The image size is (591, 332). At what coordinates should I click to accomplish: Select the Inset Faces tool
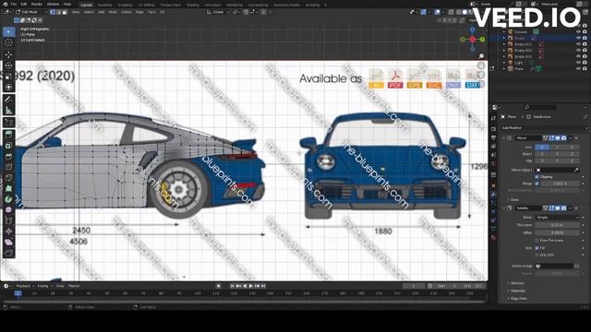point(8,146)
